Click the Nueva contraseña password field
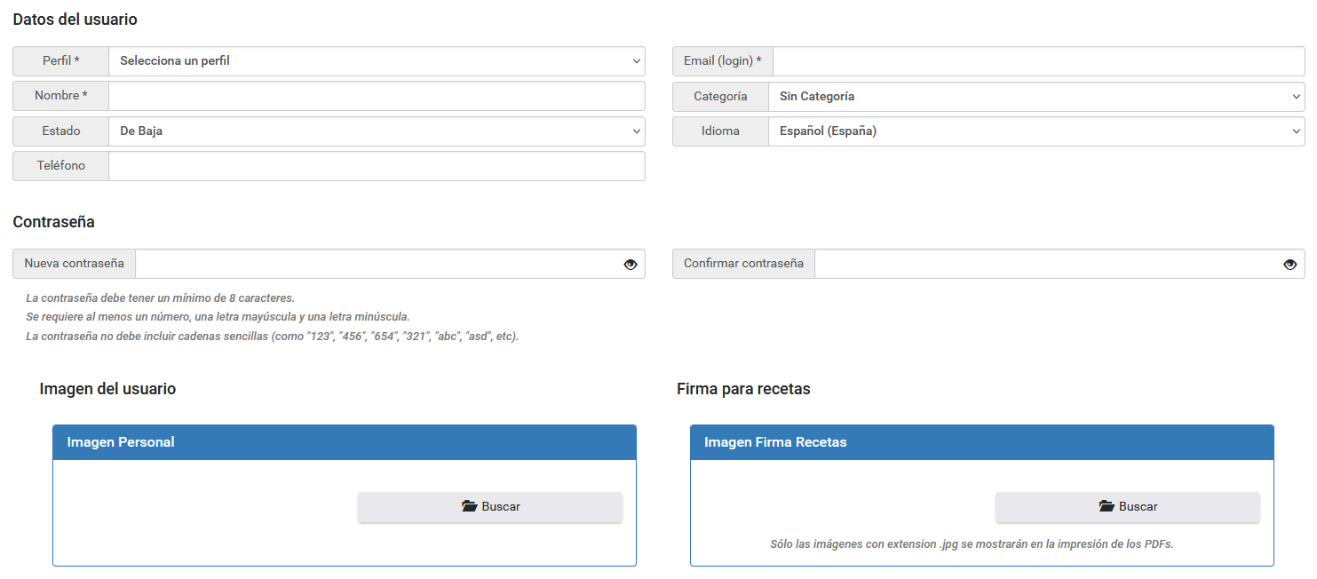The height and width of the screenshot is (579, 1317). tap(377, 264)
